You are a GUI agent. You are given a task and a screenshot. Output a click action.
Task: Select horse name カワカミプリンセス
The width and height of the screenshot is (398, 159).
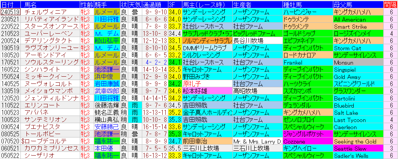(51, 148)
